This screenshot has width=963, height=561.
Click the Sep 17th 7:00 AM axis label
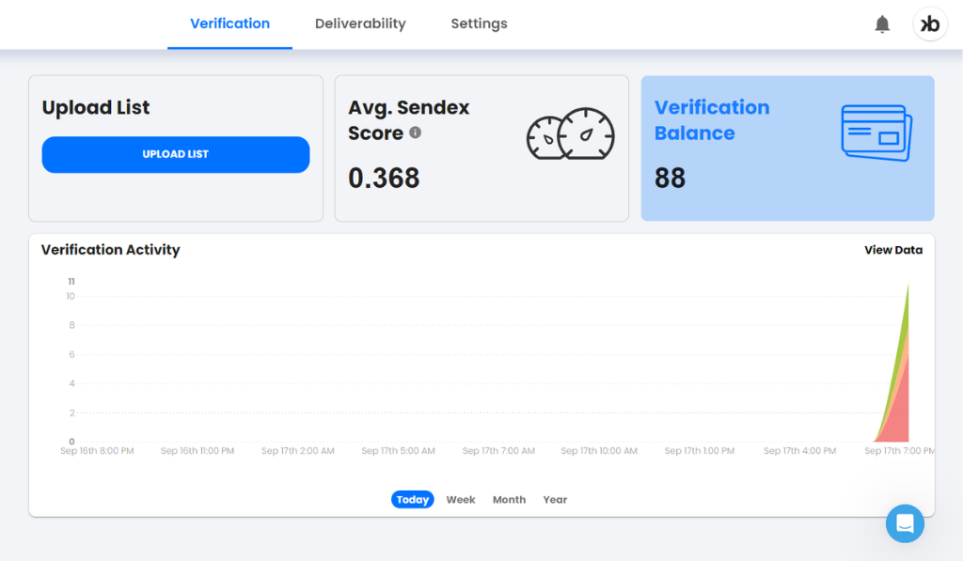pos(498,450)
